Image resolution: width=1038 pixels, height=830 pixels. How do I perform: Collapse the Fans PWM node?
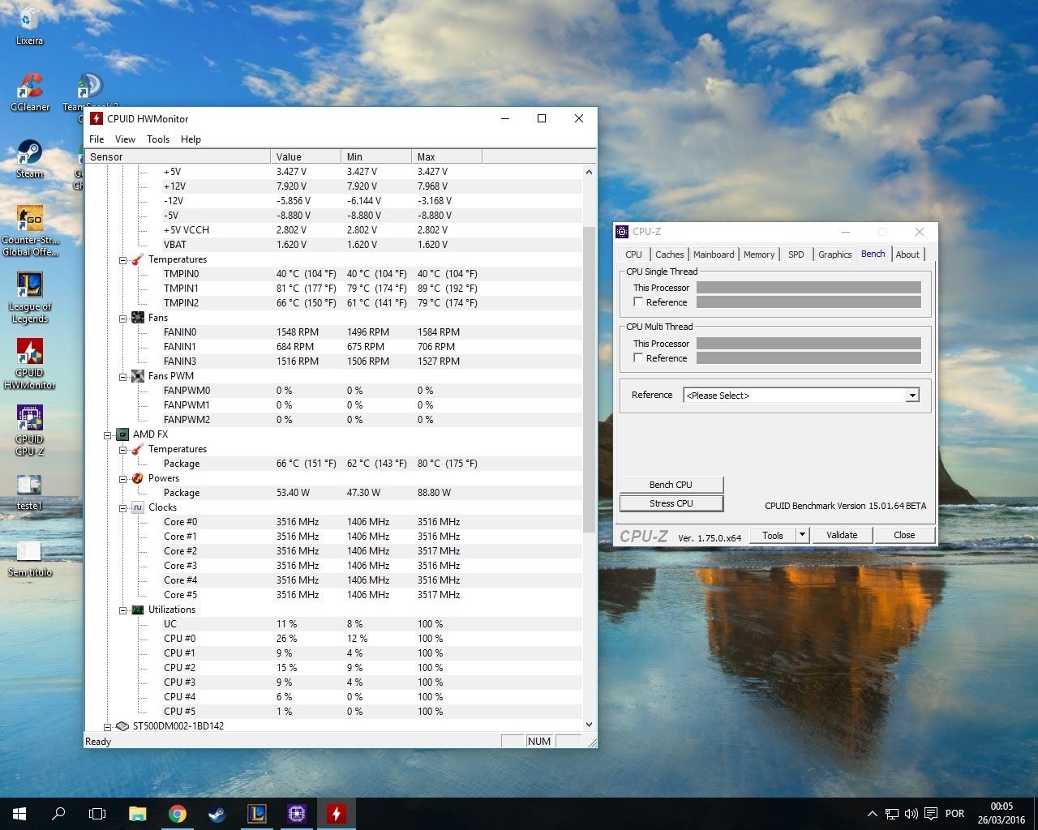click(123, 377)
